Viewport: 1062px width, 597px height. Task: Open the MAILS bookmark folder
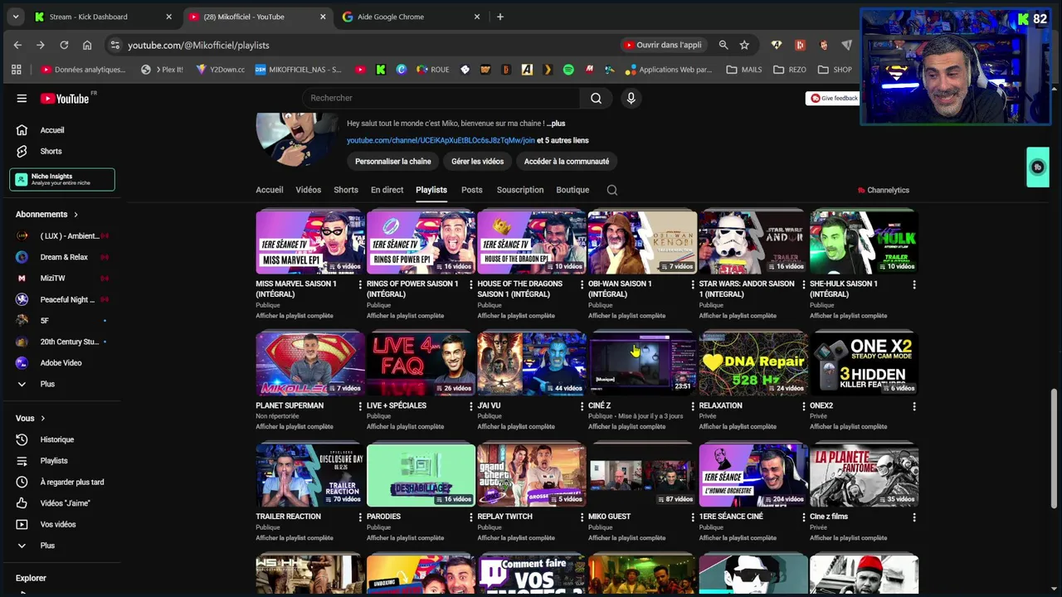pos(744,70)
